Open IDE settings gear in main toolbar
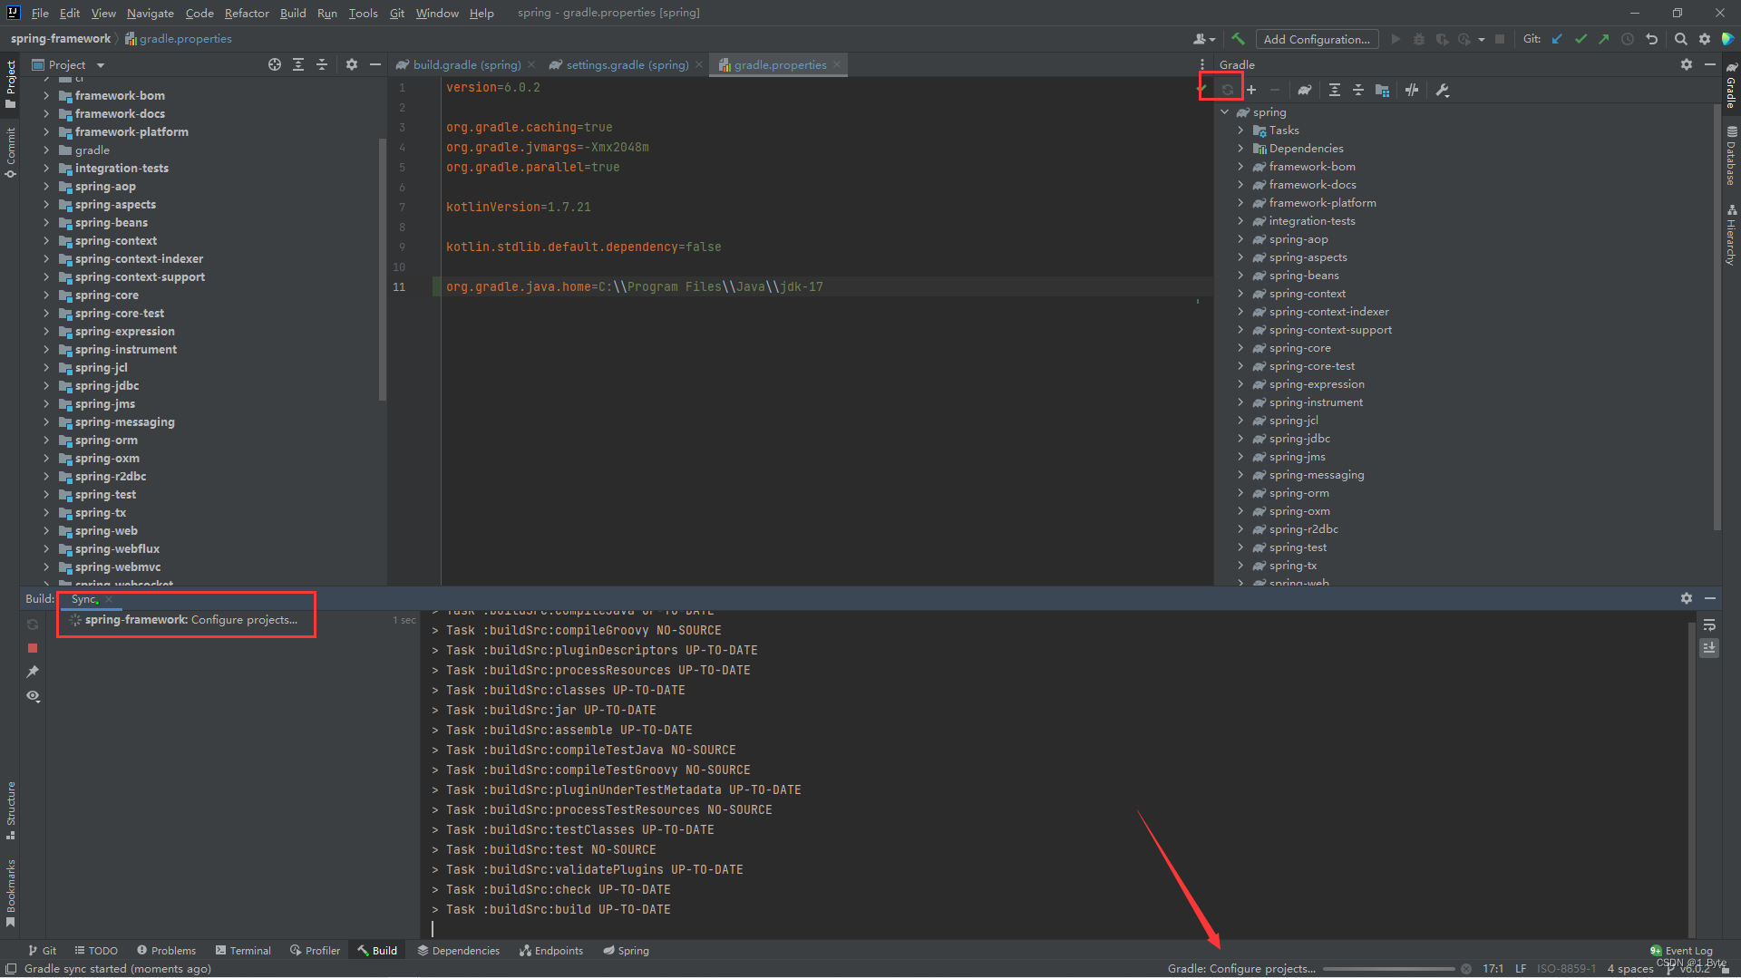The width and height of the screenshot is (1741, 978). (x=1705, y=39)
